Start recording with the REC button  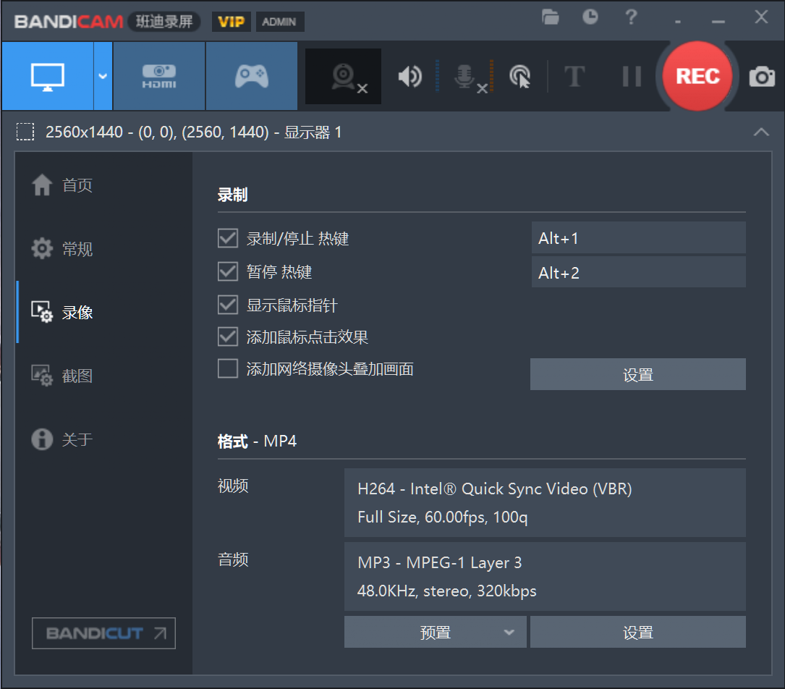(x=697, y=76)
